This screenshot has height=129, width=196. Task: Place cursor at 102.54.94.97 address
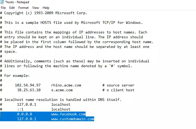pos(28,85)
